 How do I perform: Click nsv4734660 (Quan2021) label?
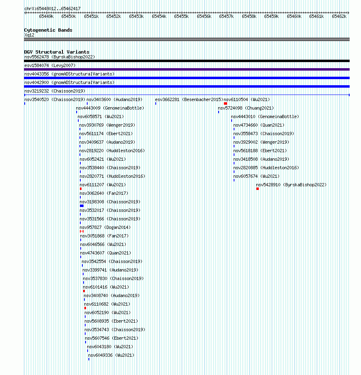point(259,125)
